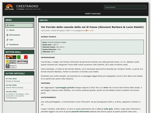Follow the parcheggio gratuito link
Viewport: 151px width, 113px height.
pyautogui.click(x=65, y=88)
